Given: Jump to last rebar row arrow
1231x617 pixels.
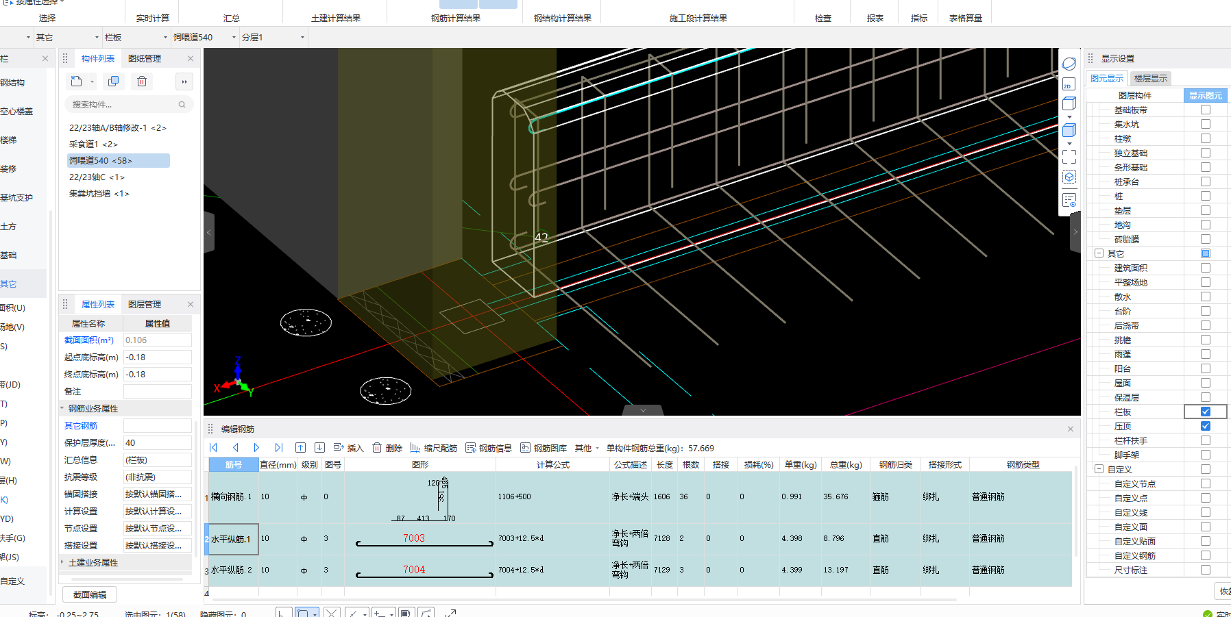Looking at the screenshot, I should [x=279, y=448].
